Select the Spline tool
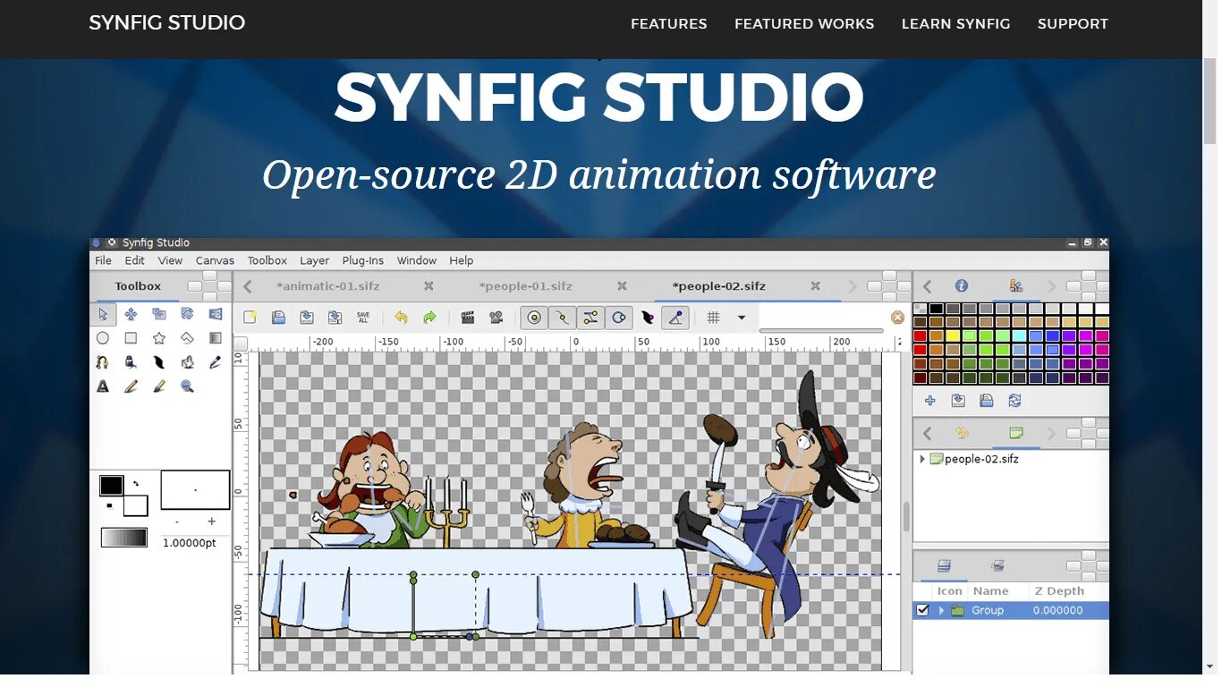Image resolution: width=1222 pixels, height=687 pixels. (x=103, y=362)
